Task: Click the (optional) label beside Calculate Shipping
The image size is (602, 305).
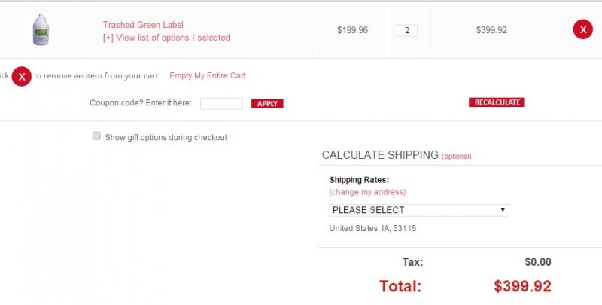Action: 456,157
